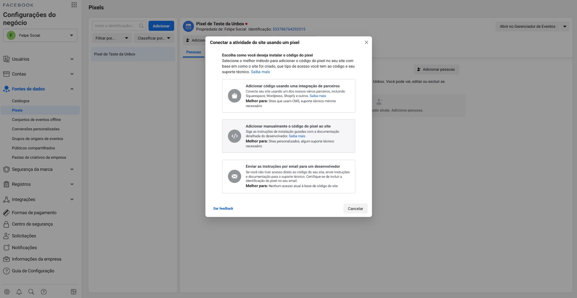Image resolution: width=577 pixels, height=298 pixels.
Task: Click Saiba mais in manual install option
Action: [x=297, y=136]
